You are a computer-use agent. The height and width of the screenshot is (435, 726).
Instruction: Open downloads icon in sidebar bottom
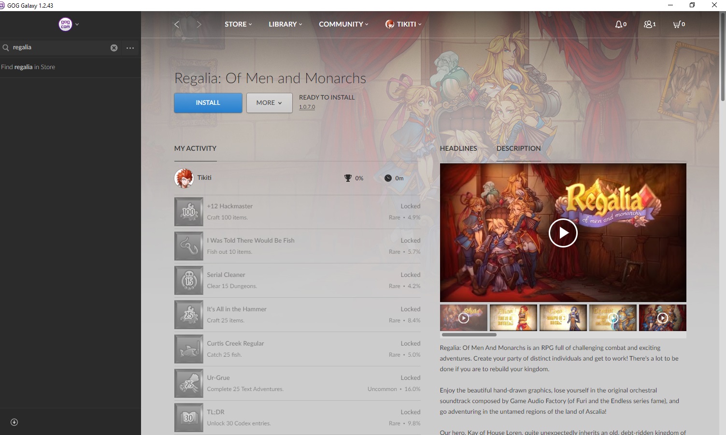tap(14, 422)
